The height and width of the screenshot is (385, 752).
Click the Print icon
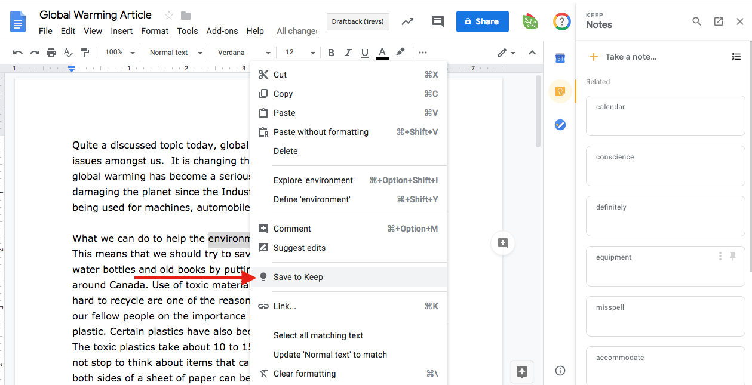pyautogui.click(x=51, y=53)
